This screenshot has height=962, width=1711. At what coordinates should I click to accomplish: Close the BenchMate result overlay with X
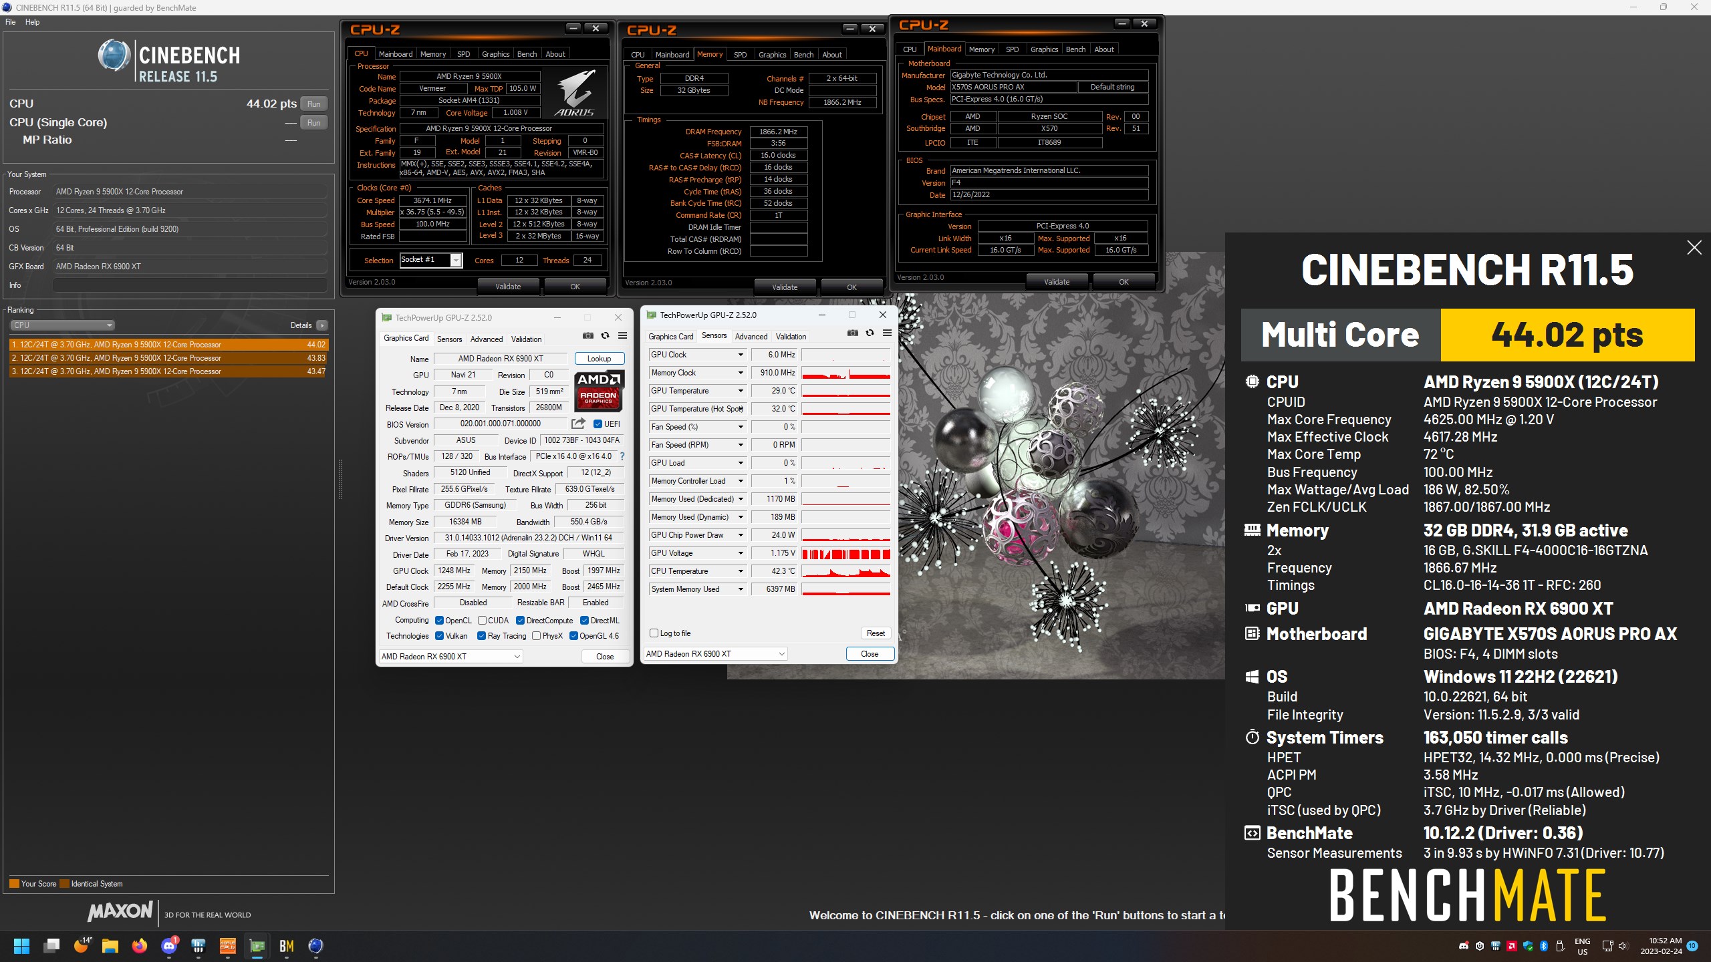pos(1694,248)
